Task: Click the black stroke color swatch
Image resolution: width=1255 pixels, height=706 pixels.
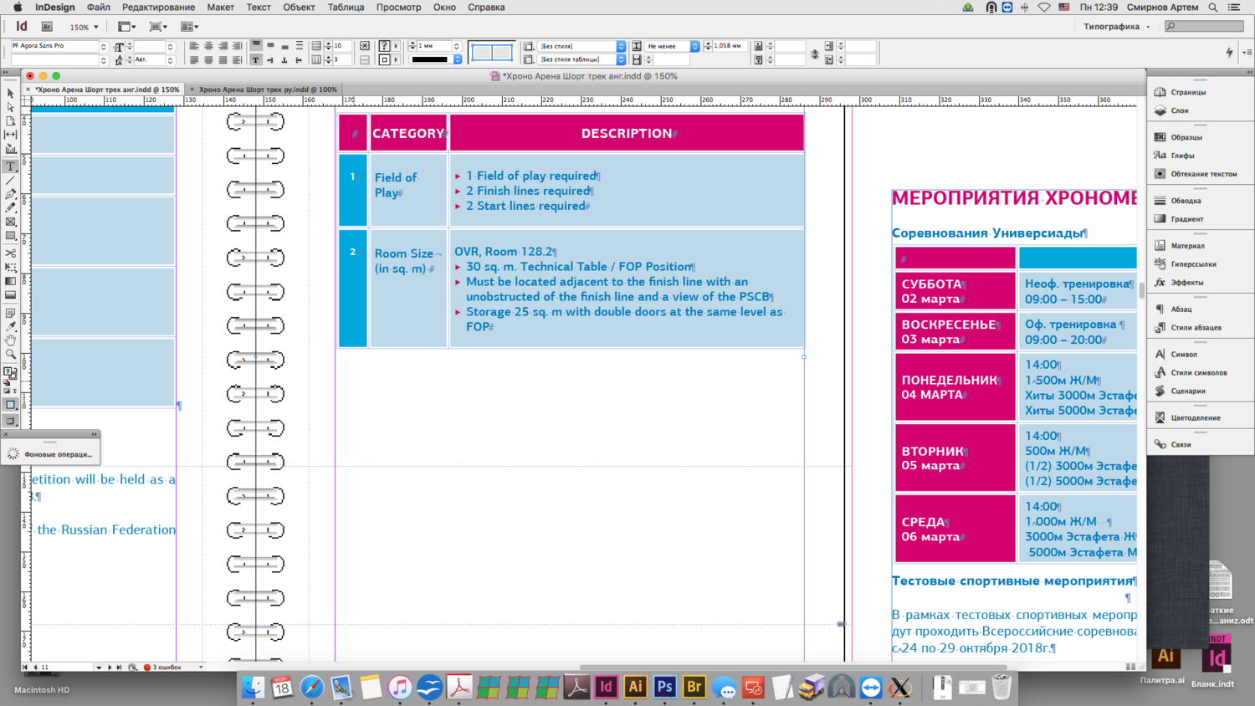Action: (x=430, y=60)
